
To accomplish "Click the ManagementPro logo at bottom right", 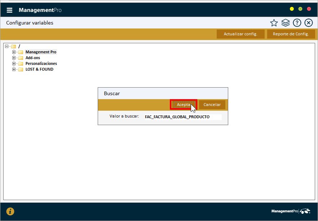I will 291,211.
